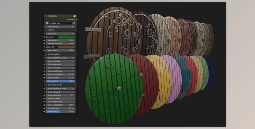The width and height of the screenshot is (255, 129).
Task: Click primary spiral curl dircetion socket
Action: [x=44, y=75]
